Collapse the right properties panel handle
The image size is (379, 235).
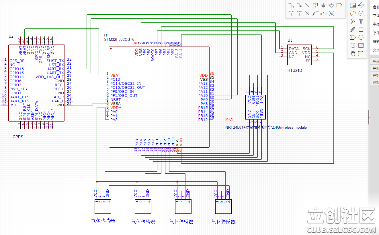[x=369, y=117]
